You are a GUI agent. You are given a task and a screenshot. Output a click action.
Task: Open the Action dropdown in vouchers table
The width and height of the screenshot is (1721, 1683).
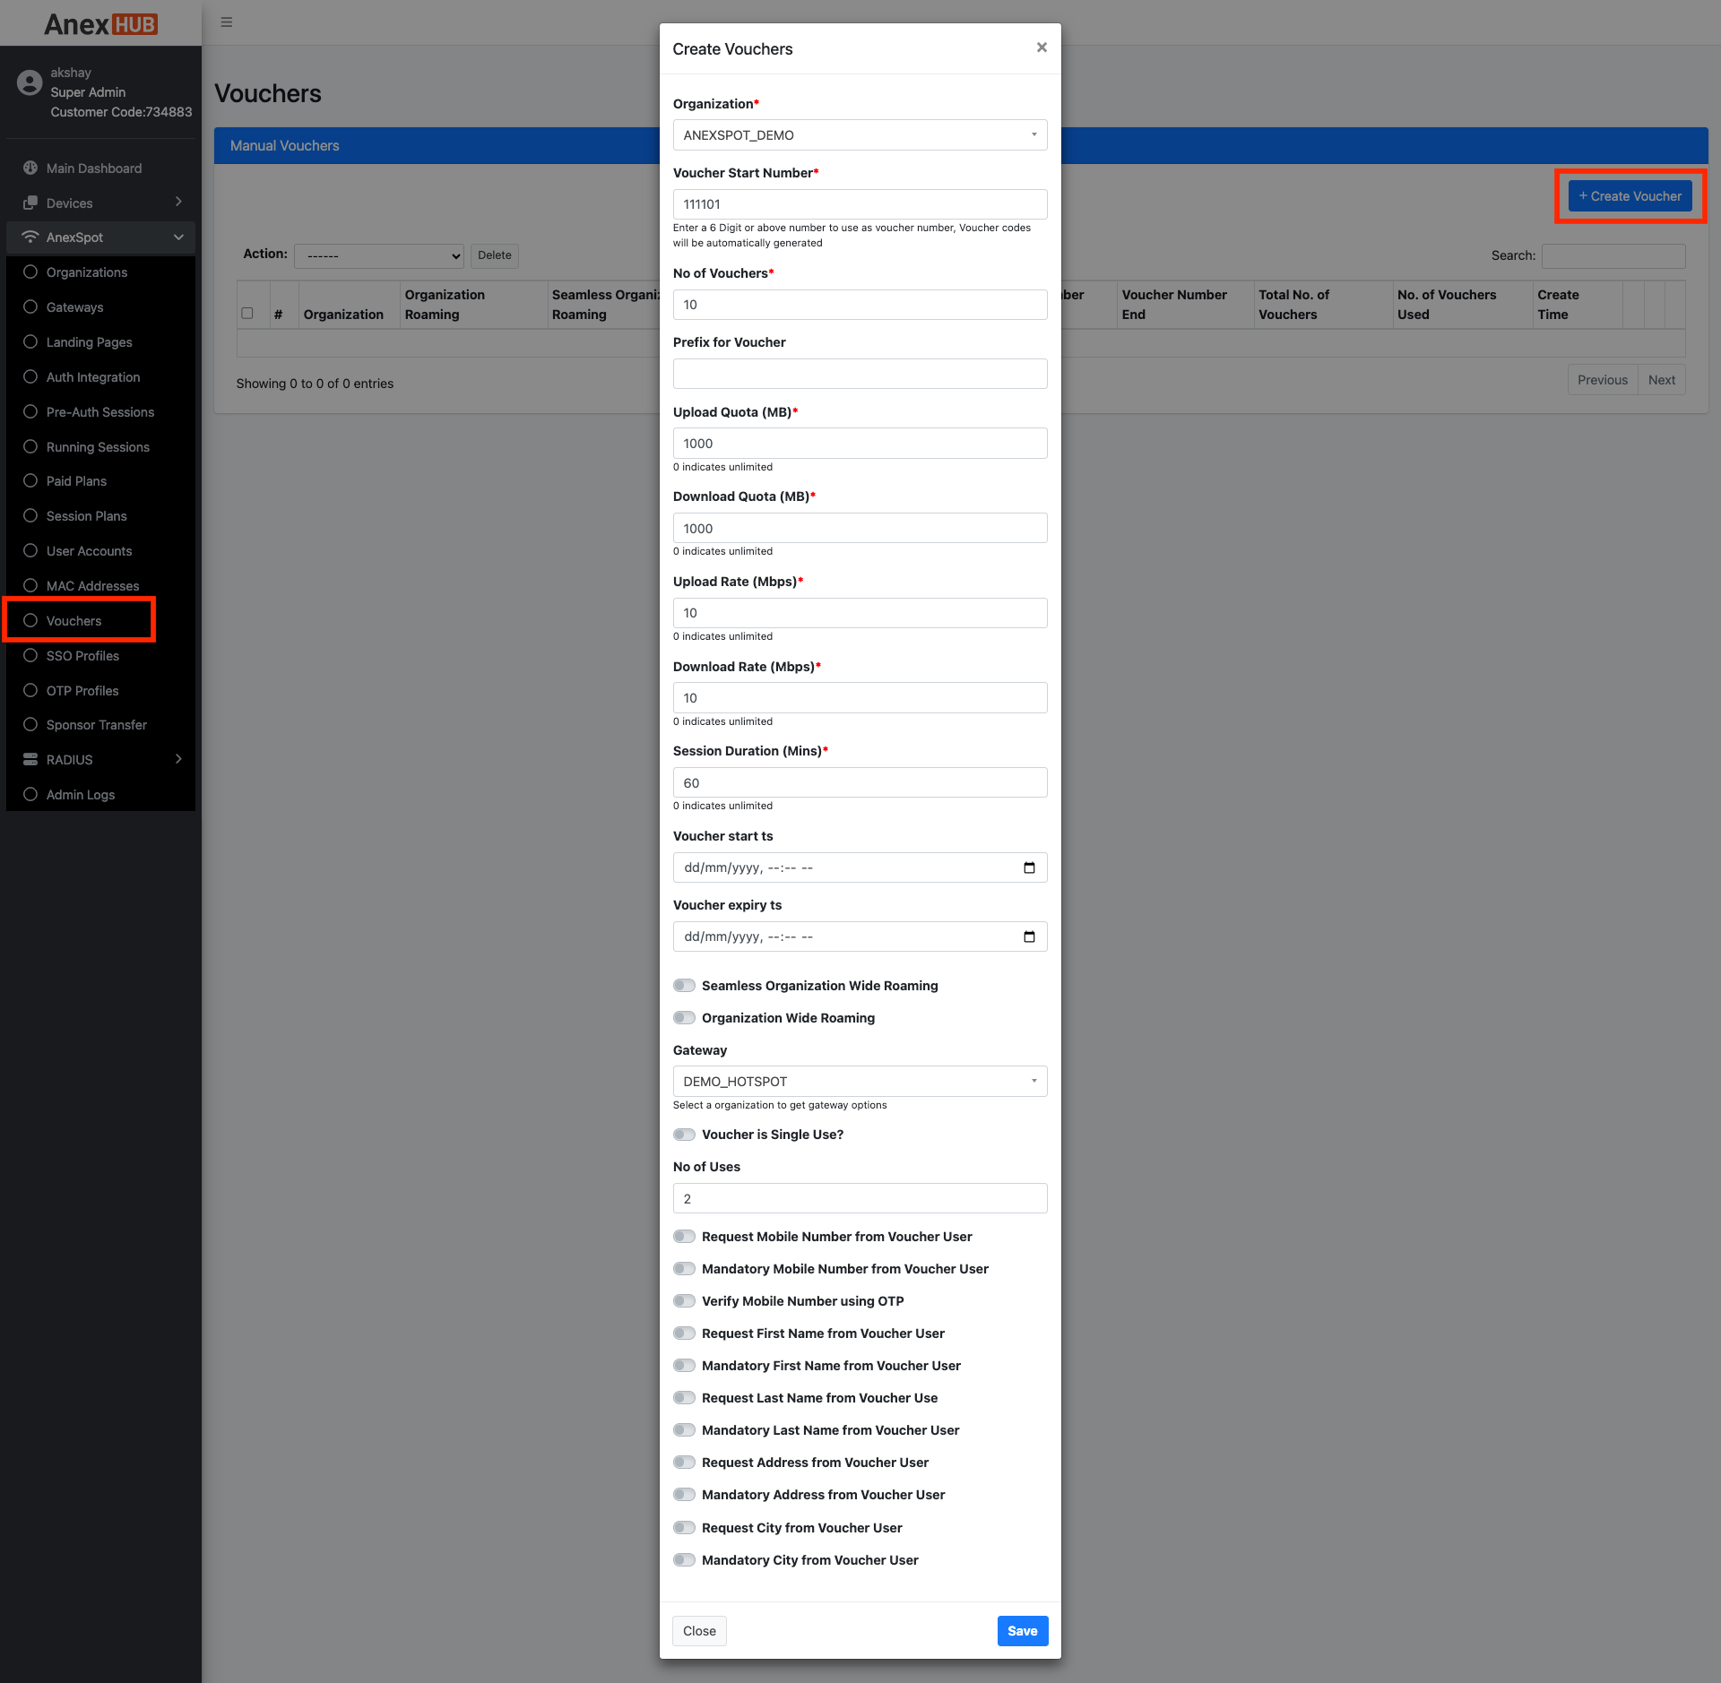tap(379, 256)
